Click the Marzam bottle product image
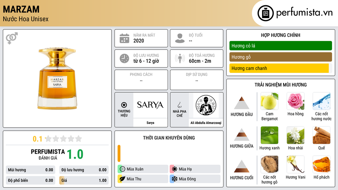 pos(57,79)
